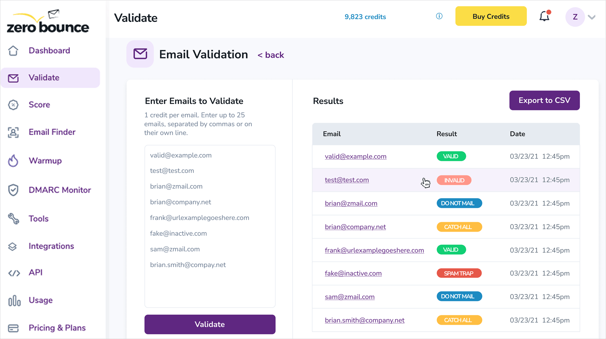Click the API code brackets icon
This screenshot has width=606, height=339.
pos(14,273)
